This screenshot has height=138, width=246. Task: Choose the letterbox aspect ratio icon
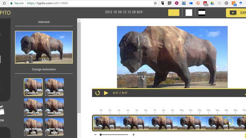click(202, 13)
